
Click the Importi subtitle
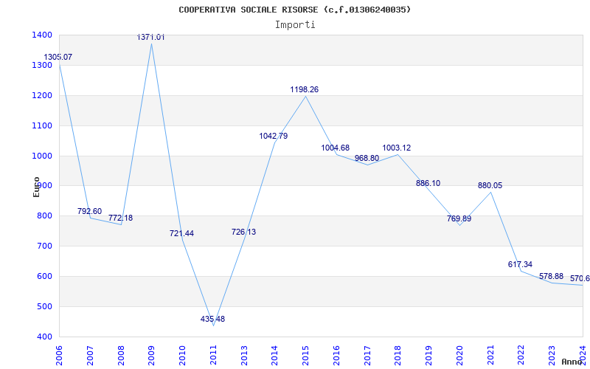coord(295,25)
